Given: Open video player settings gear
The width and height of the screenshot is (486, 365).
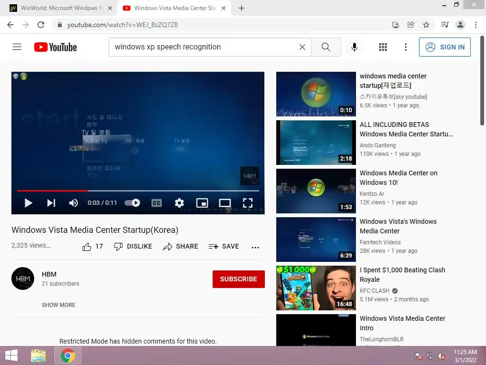Looking at the screenshot, I should (179, 203).
